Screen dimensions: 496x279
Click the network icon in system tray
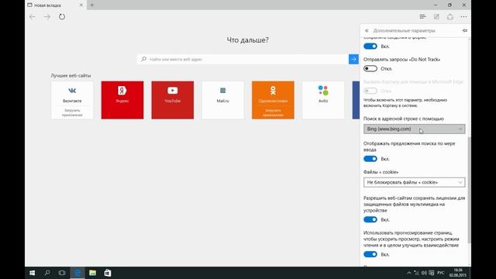417,273
